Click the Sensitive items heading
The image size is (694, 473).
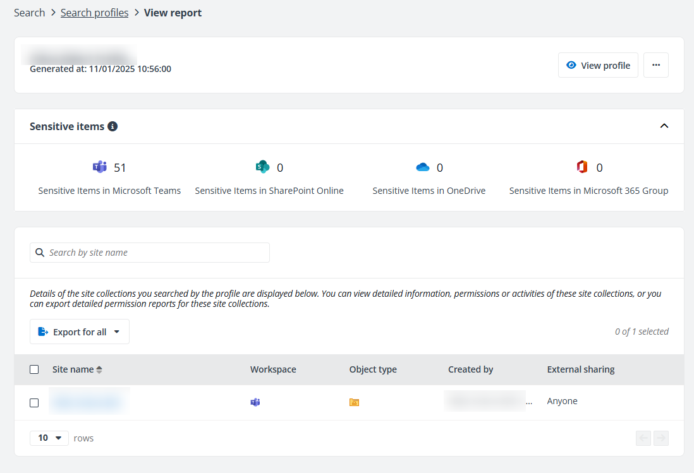pyautogui.click(x=67, y=126)
